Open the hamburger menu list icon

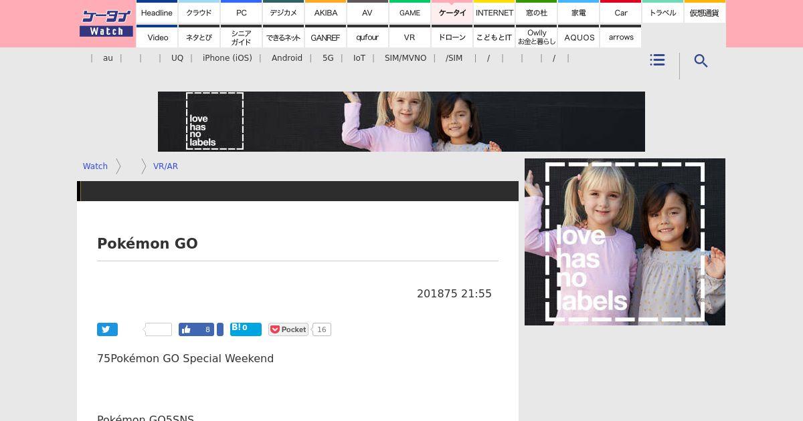(x=657, y=60)
